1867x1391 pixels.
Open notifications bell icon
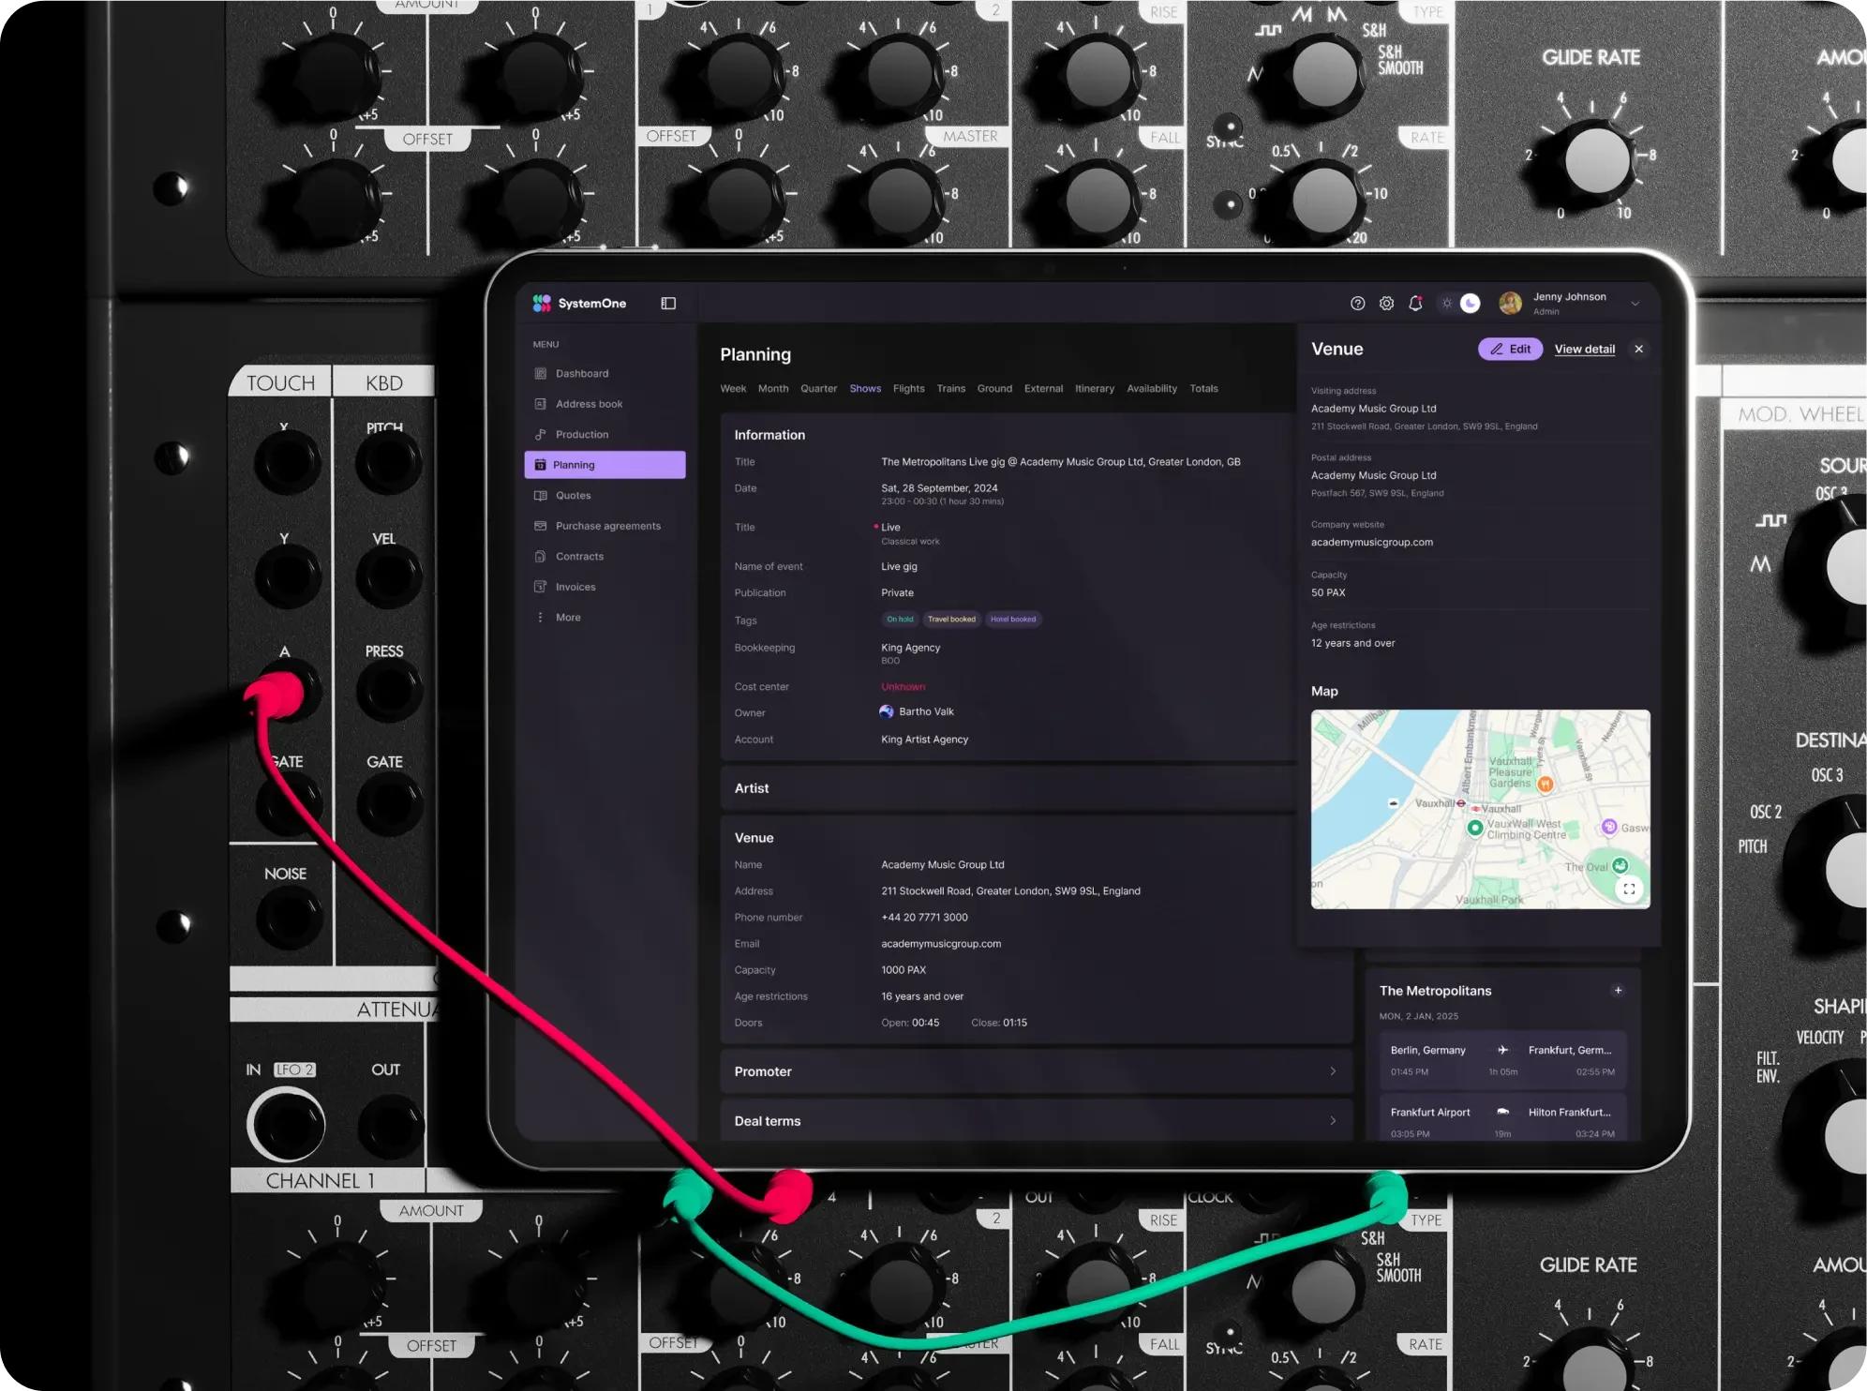click(x=1415, y=304)
